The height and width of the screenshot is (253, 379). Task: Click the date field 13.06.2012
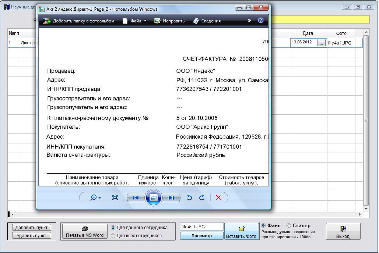pyautogui.click(x=304, y=43)
